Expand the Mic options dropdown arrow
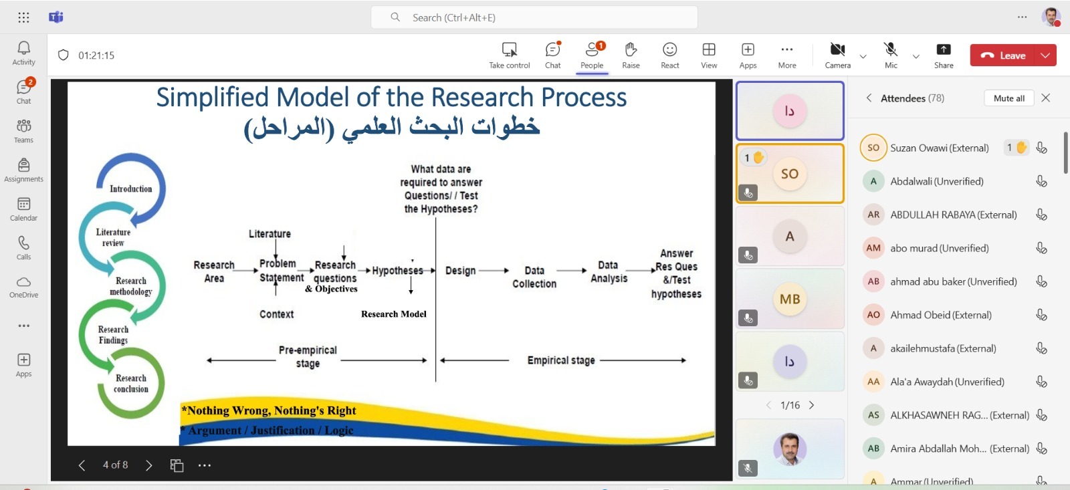 click(916, 56)
